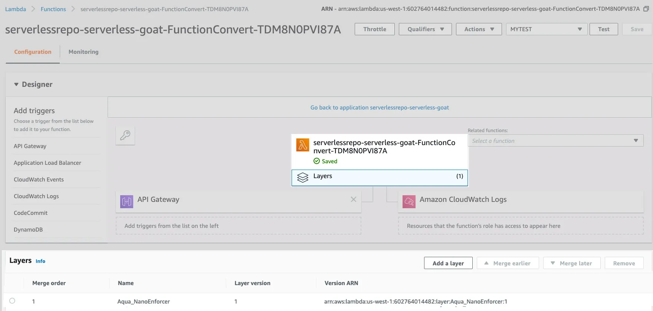Go to Functions in the breadcrumb

tap(53, 9)
